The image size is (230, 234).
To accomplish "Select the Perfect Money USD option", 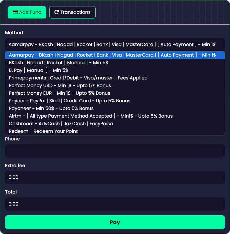I will (115, 85).
